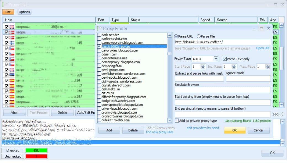Focus the End parsing at field
Screen dimensions: 287x165
point(223,114)
